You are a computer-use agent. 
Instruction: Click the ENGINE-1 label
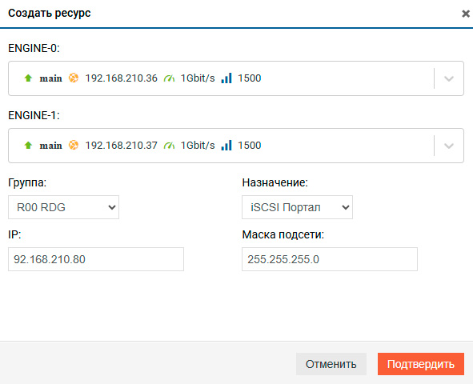click(x=34, y=115)
